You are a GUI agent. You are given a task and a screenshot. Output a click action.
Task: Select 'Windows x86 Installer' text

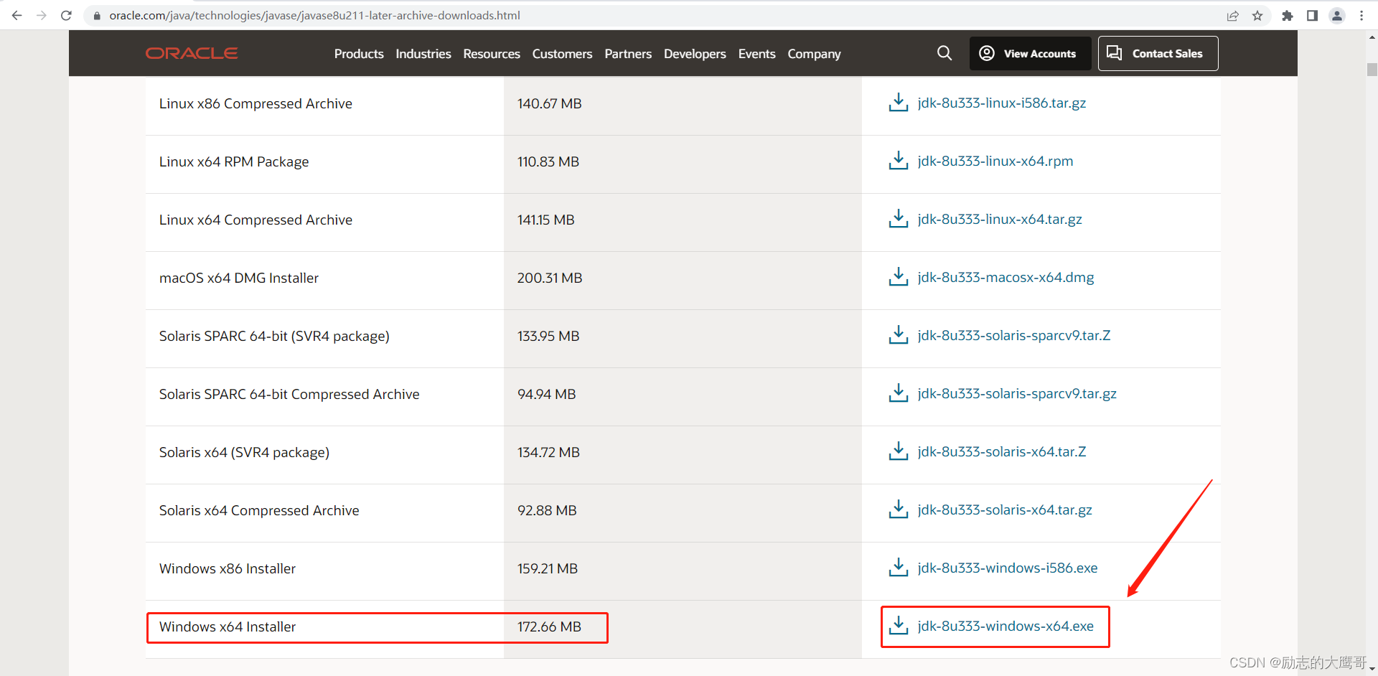pos(228,568)
